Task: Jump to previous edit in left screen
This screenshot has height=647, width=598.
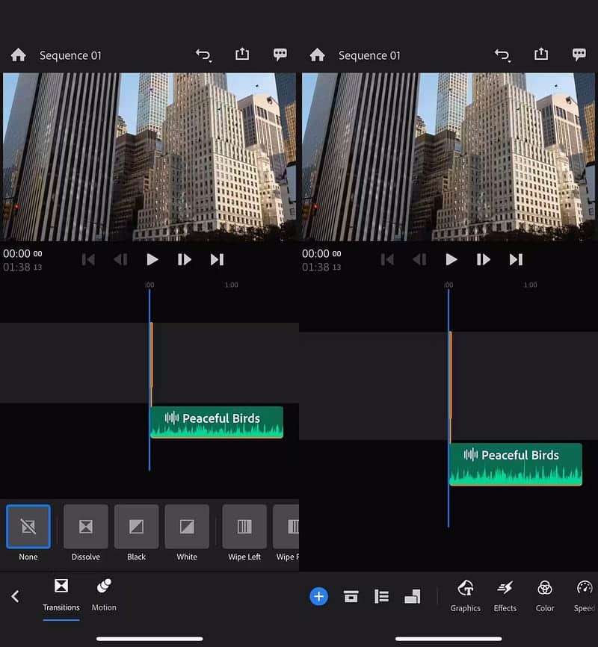Action: click(x=88, y=259)
